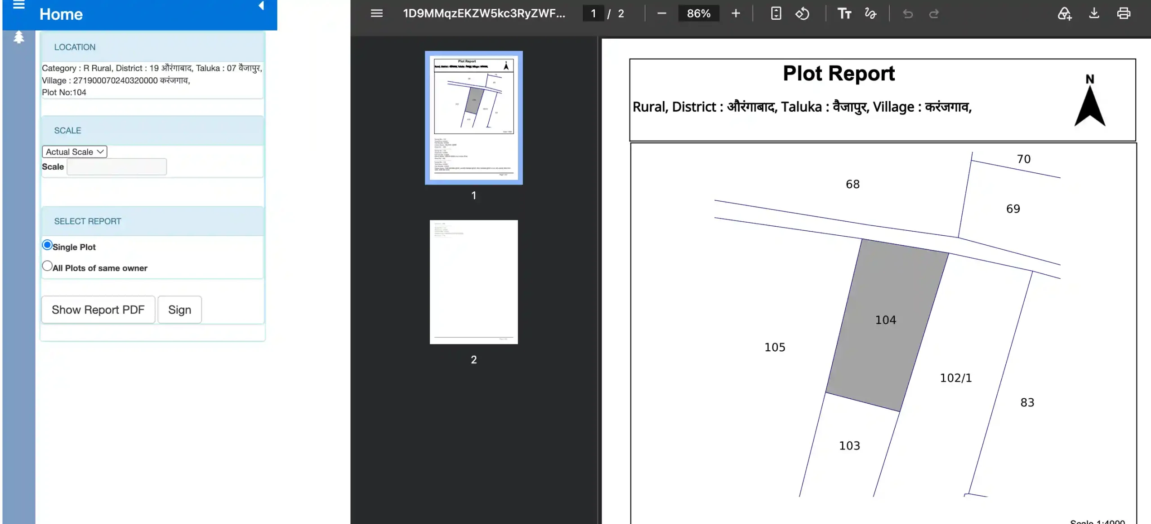The height and width of the screenshot is (524, 1151).
Task: Click the shaded plot labelled 104
Action: [887, 325]
